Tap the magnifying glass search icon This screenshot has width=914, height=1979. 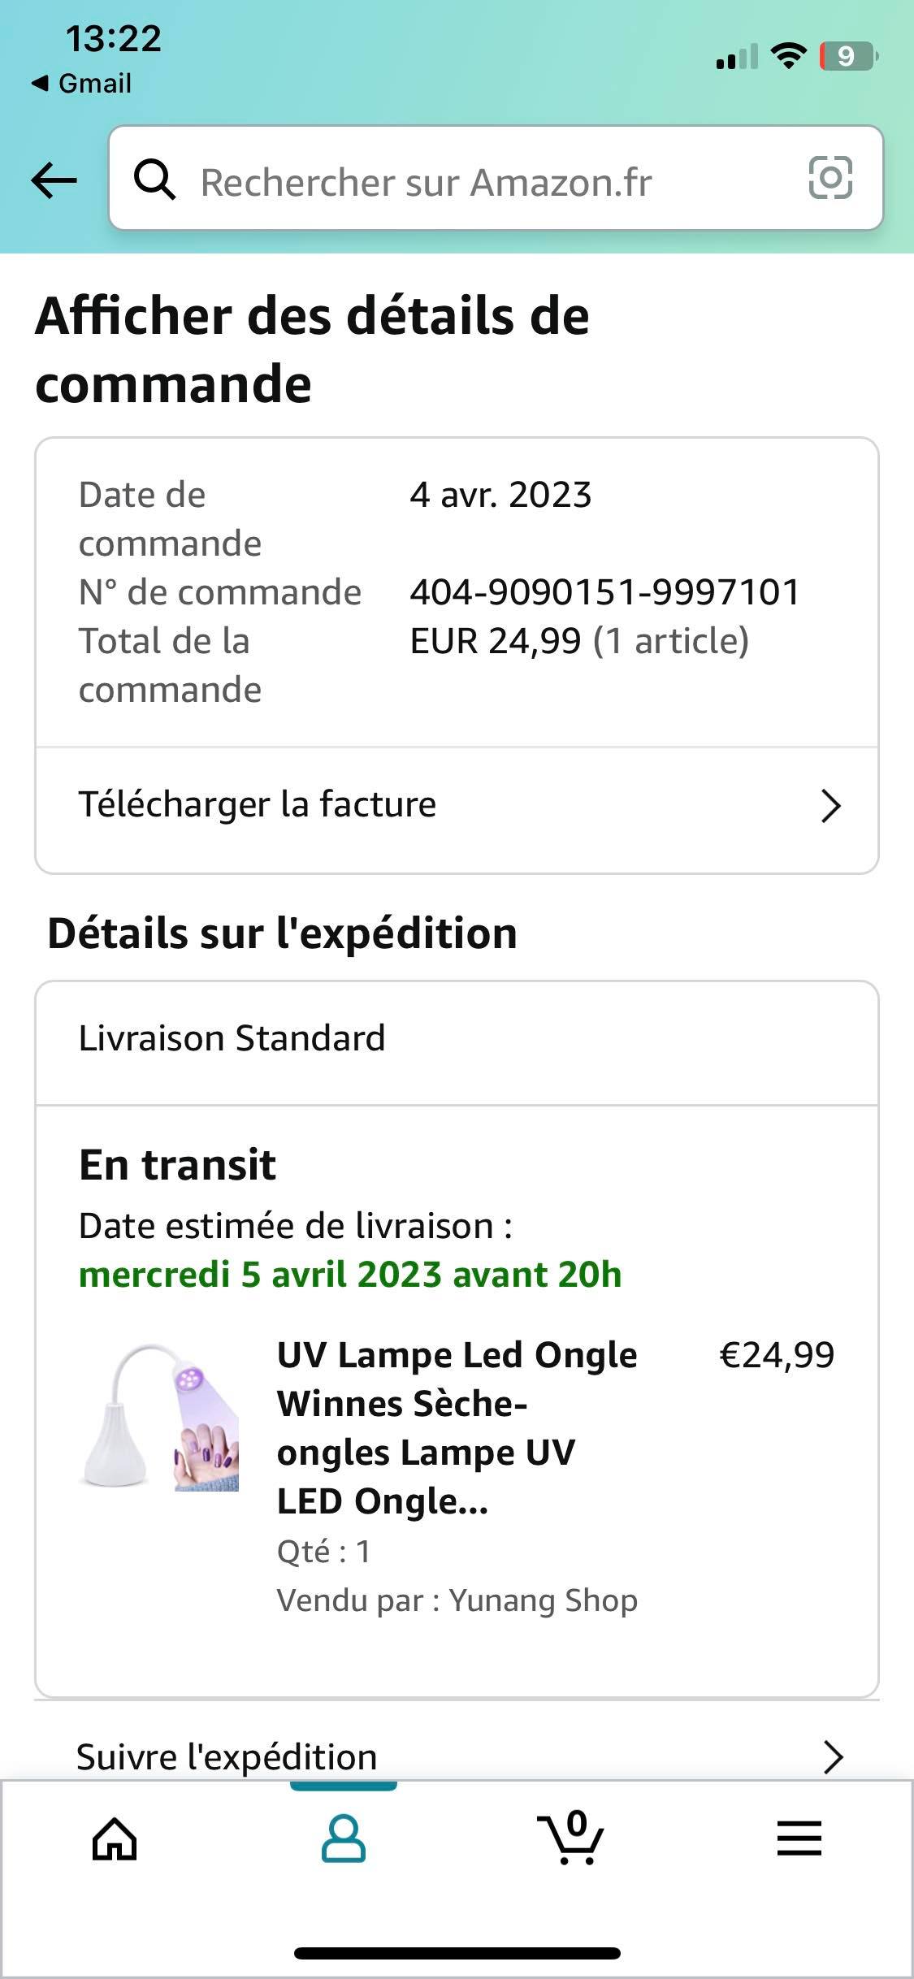[x=154, y=180]
